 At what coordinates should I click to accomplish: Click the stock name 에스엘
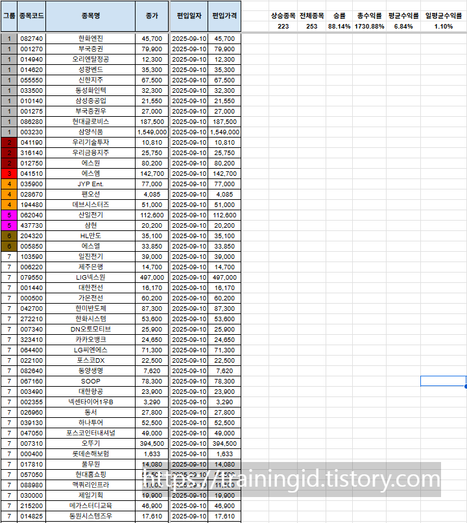(90, 246)
